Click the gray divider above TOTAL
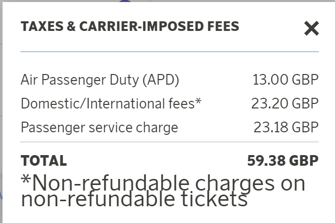Screen dimensions: 335x223 (170, 142)
